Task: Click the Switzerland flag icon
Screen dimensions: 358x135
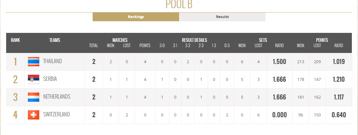Action: pos(34,115)
